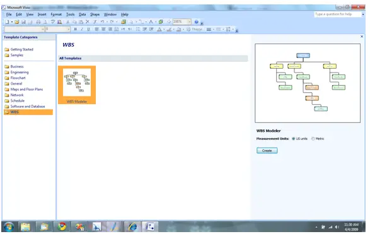Show hidden system tray icons arrow
The width and height of the screenshot is (370, 234).
point(316,227)
